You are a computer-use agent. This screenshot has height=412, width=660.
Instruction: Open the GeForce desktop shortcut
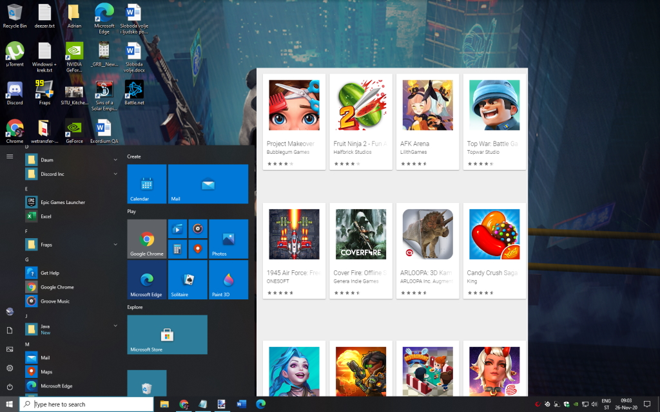74,131
